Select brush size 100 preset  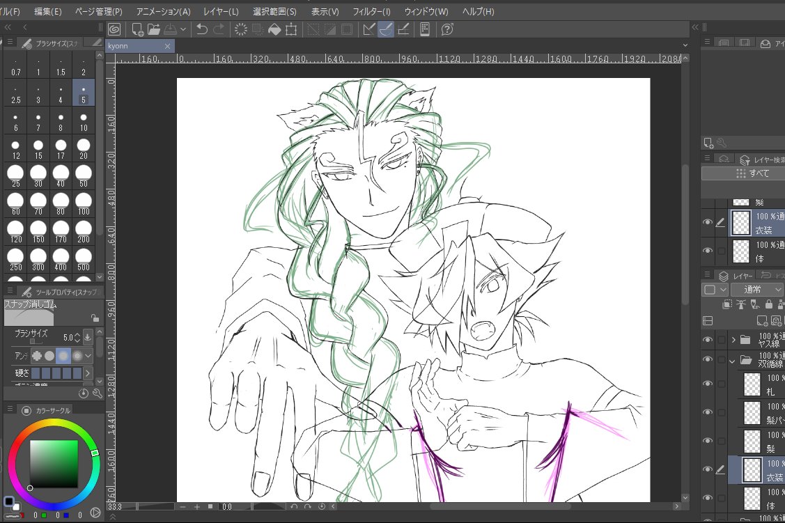(84, 205)
